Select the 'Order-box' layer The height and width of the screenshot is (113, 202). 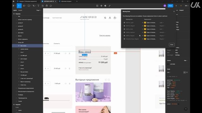27,85
